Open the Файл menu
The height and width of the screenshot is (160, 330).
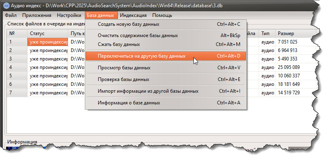tap(11, 15)
